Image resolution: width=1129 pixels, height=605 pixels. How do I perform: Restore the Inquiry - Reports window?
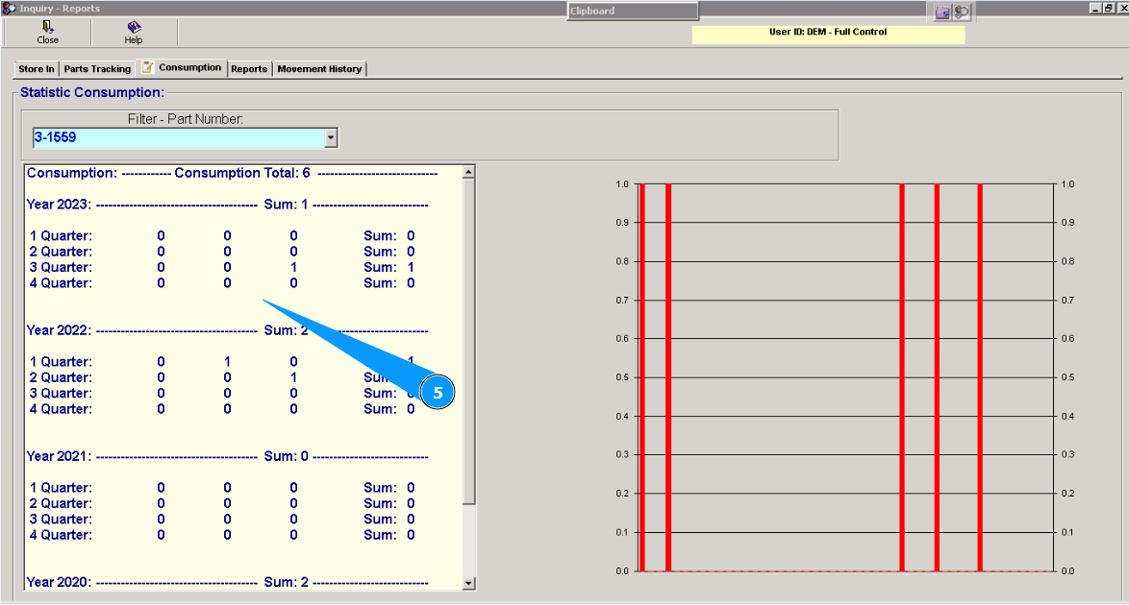click(1108, 8)
